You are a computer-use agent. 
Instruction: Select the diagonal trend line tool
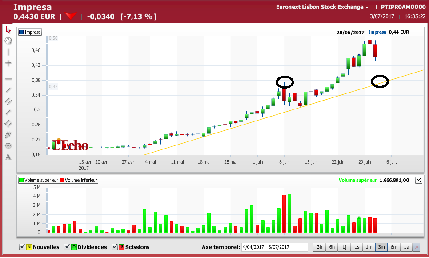(x=8, y=90)
